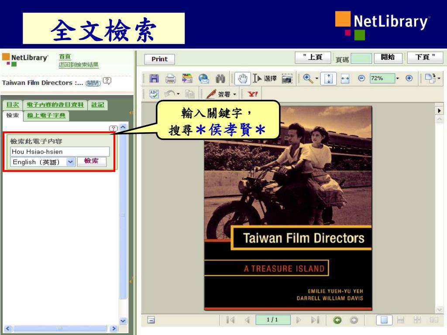Open the 電子內容的書目資料 tab
Viewport: 447px width, 335px height.
55,105
